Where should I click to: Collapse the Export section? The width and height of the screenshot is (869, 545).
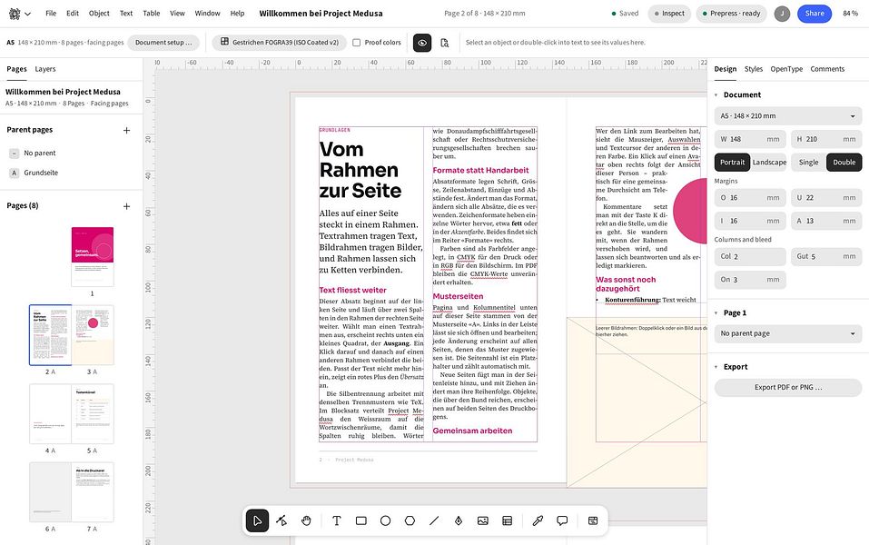[x=716, y=367]
